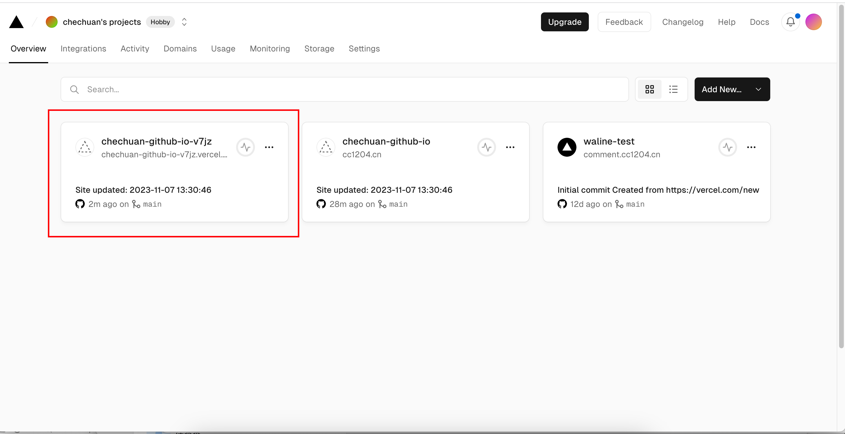This screenshot has height=434, width=845.
Task: Click chechuan's projects team name
Action: 102,22
